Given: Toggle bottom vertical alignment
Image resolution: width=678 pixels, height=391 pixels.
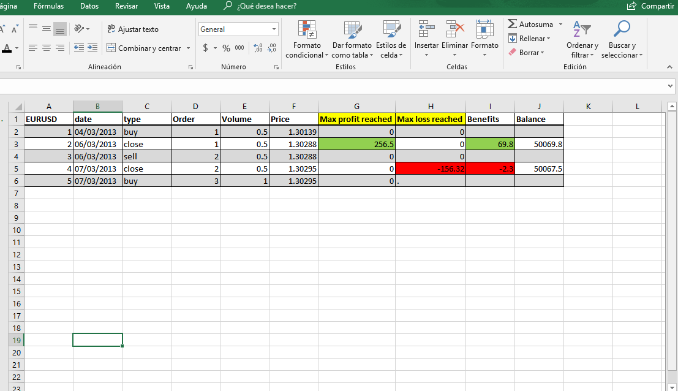Looking at the screenshot, I should click(60, 29).
